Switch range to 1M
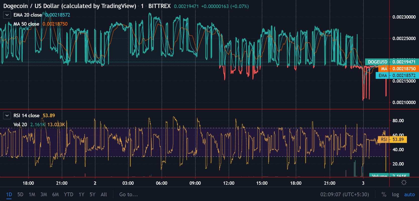Viewport: 419px width, 201px height. pos(32,194)
